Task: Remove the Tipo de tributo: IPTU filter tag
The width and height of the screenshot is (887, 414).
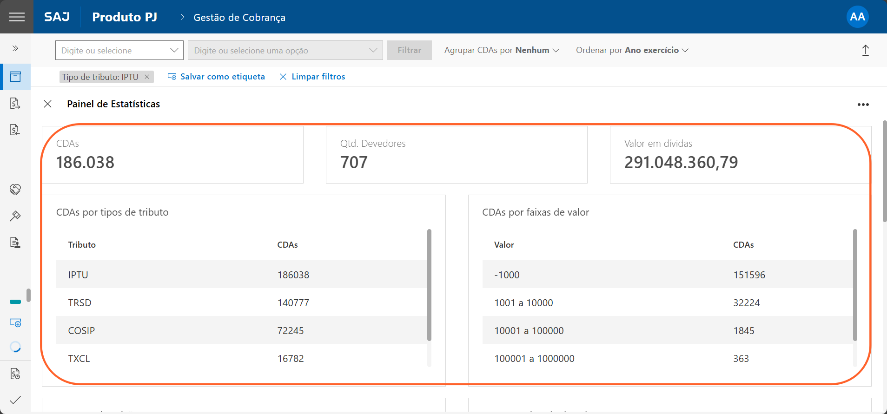Action: click(147, 77)
